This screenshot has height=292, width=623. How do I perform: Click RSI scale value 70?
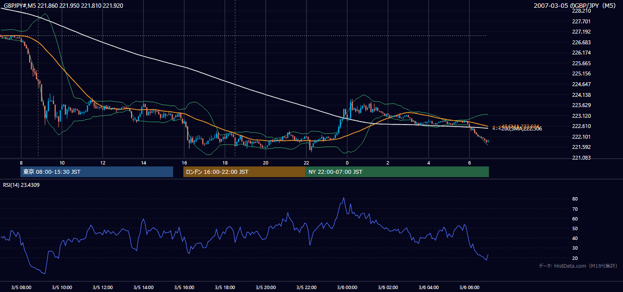click(575, 209)
